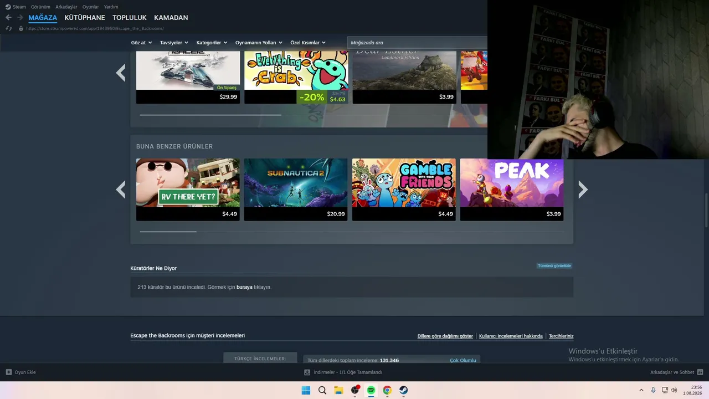Open the Windows Start menu
Image resolution: width=709 pixels, height=399 pixels.
pyautogui.click(x=306, y=390)
